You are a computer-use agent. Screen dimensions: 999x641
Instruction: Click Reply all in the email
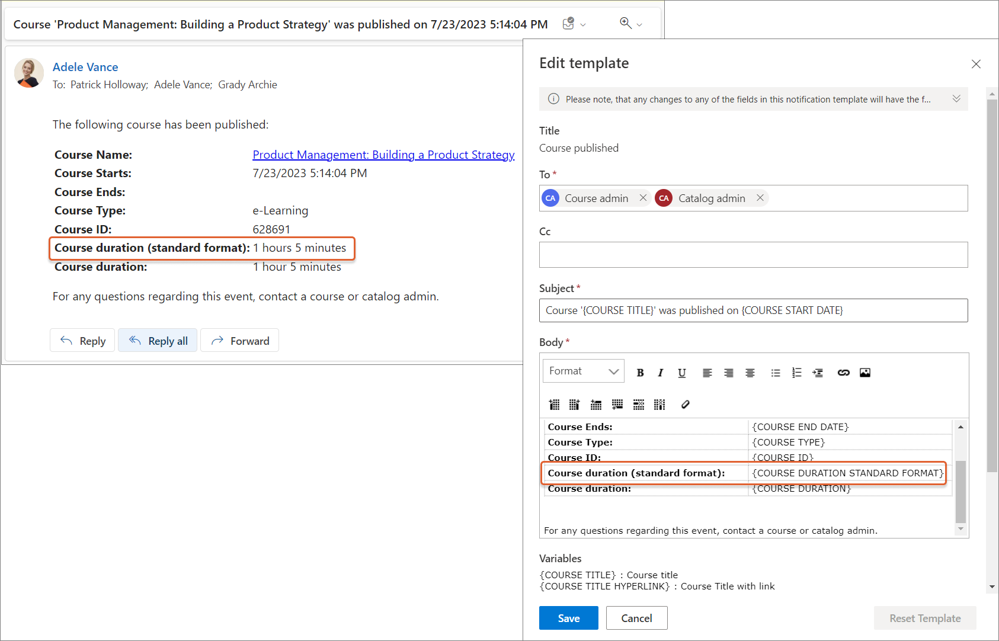(x=158, y=341)
